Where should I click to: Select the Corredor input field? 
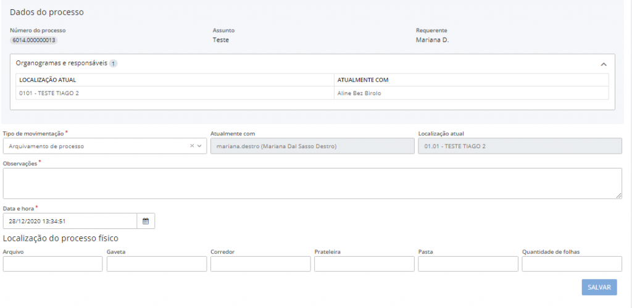(260, 264)
